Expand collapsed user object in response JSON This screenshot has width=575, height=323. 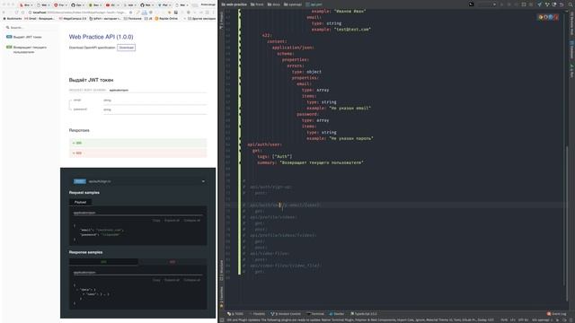pos(84,294)
